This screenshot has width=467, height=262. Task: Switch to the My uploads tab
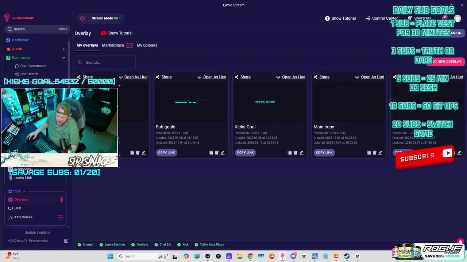tap(147, 45)
